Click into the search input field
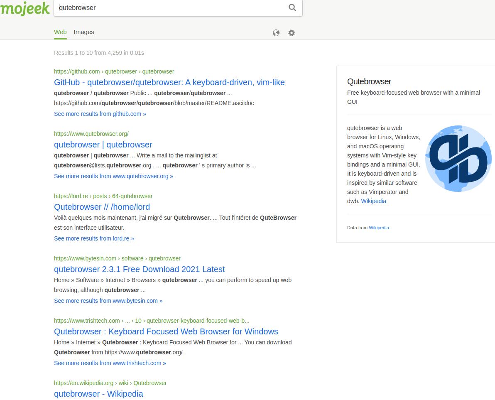Screen dimensions: 495x400 (170, 7)
